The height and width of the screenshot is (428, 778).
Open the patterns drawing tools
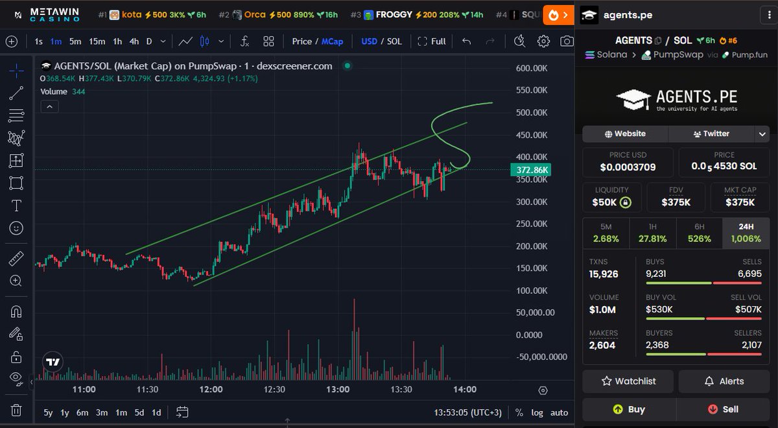(16, 137)
